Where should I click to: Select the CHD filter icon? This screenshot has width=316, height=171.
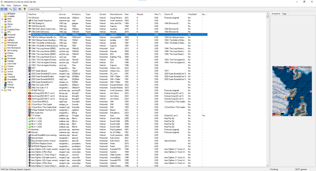click(x=5, y=22)
